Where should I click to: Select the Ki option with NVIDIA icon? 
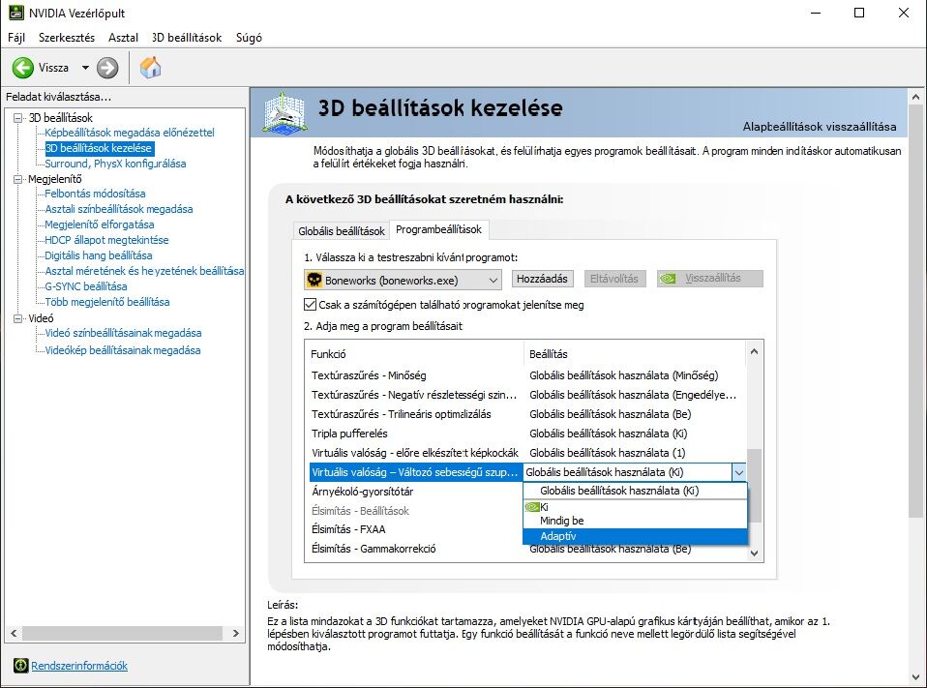click(x=635, y=506)
